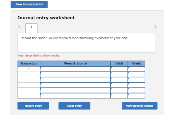The height and width of the screenshot is (122, 178).
Task: Select General Journal cell in fifth row
Action: 75,90
